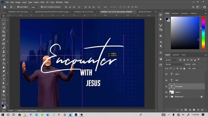This screenshot has height=117, width=208.
Task: Hide Layer 1 visibility eye
Action: pos(166,92)
